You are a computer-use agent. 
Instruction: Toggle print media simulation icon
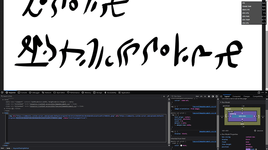217,96
